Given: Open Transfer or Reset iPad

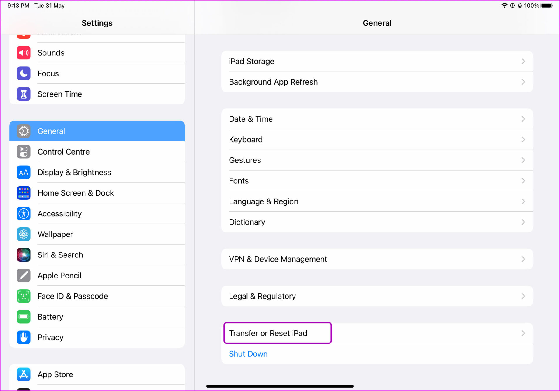Looking at the screenshot, I should 268,333.
